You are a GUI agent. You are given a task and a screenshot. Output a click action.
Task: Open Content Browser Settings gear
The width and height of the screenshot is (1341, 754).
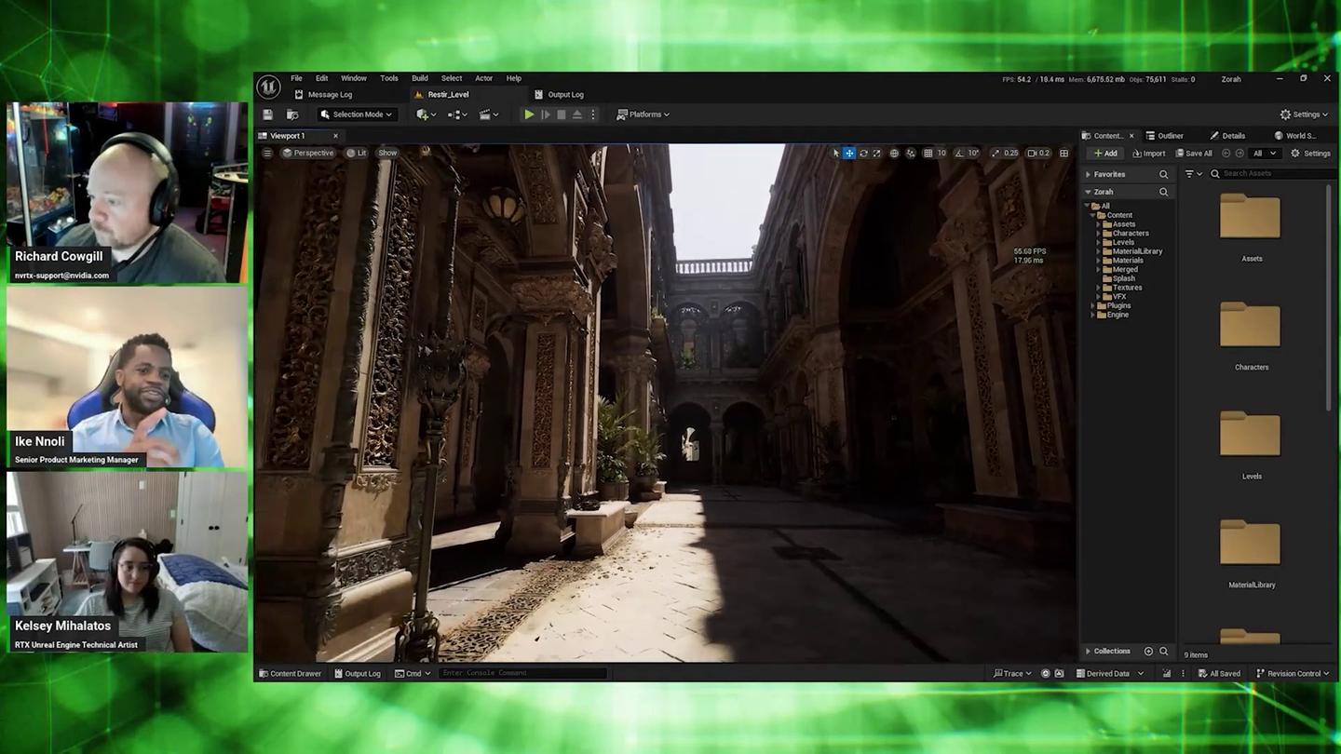tap(1310, 154)
